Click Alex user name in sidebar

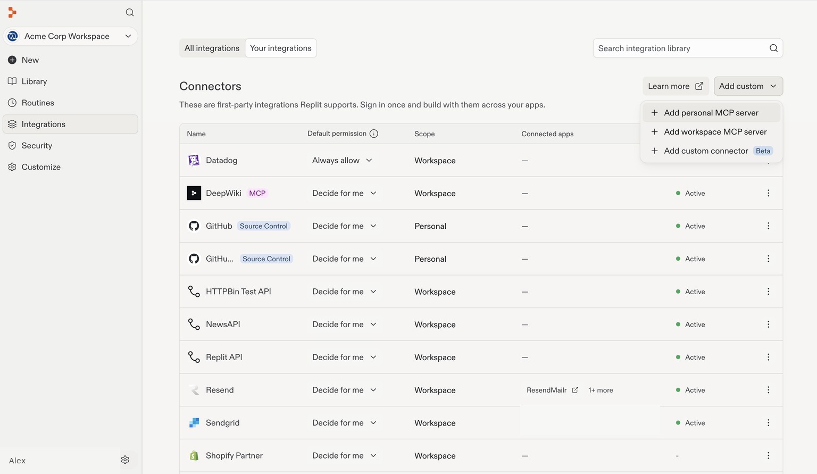pyautogui.click(x=17, y=461)
